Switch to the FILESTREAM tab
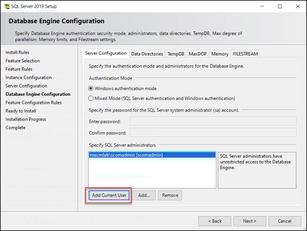Viewport: 307px width, 231px height. tap(245, 54)
